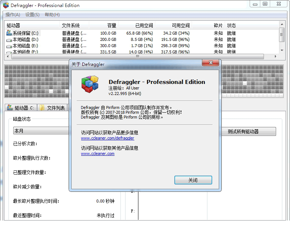The width and height of the screenshot is (290, 229).
Task: Click the 关闭 button in the About dialog
Action: [x=193, y=180]
